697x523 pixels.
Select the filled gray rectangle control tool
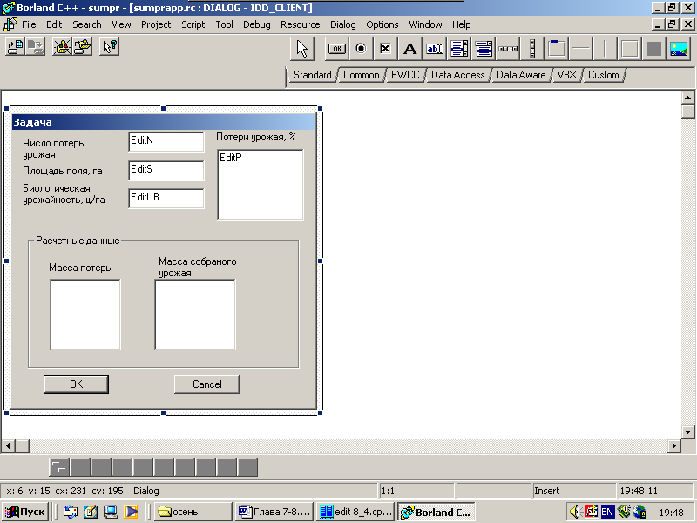point(654,49)
